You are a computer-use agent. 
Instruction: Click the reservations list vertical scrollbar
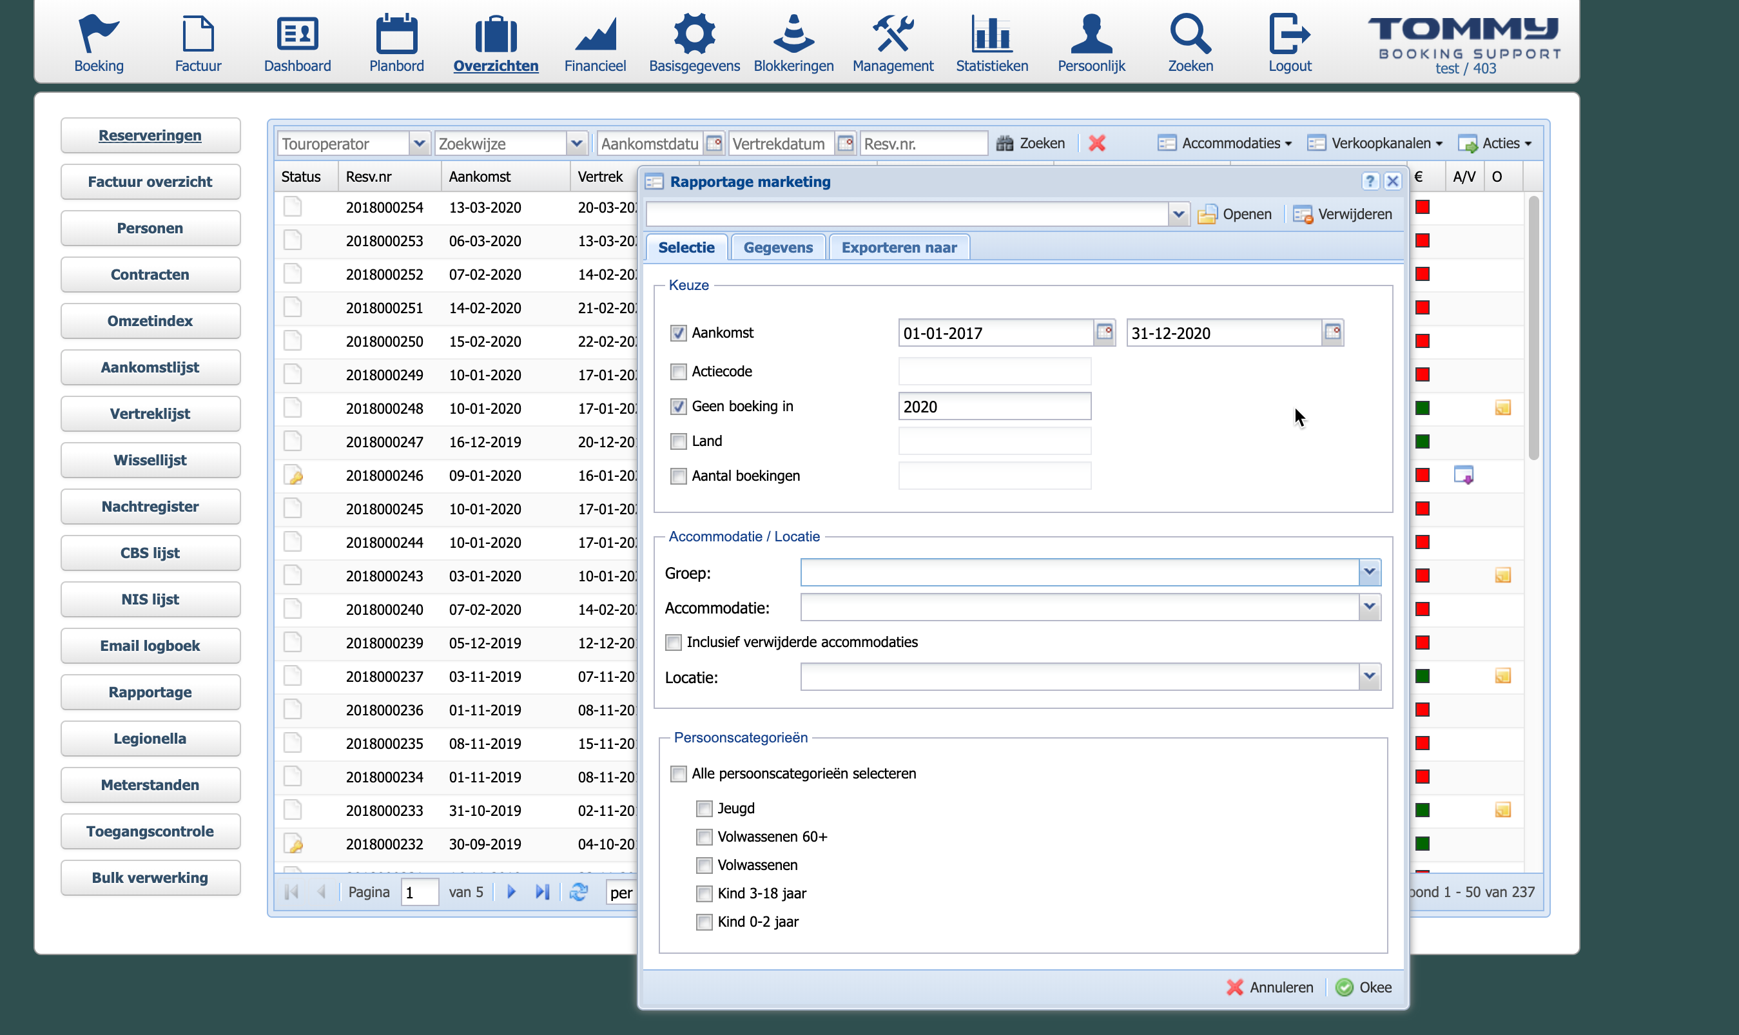click(x=1533, y=328)
